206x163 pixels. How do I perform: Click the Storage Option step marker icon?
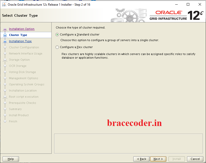coord(5,60)
